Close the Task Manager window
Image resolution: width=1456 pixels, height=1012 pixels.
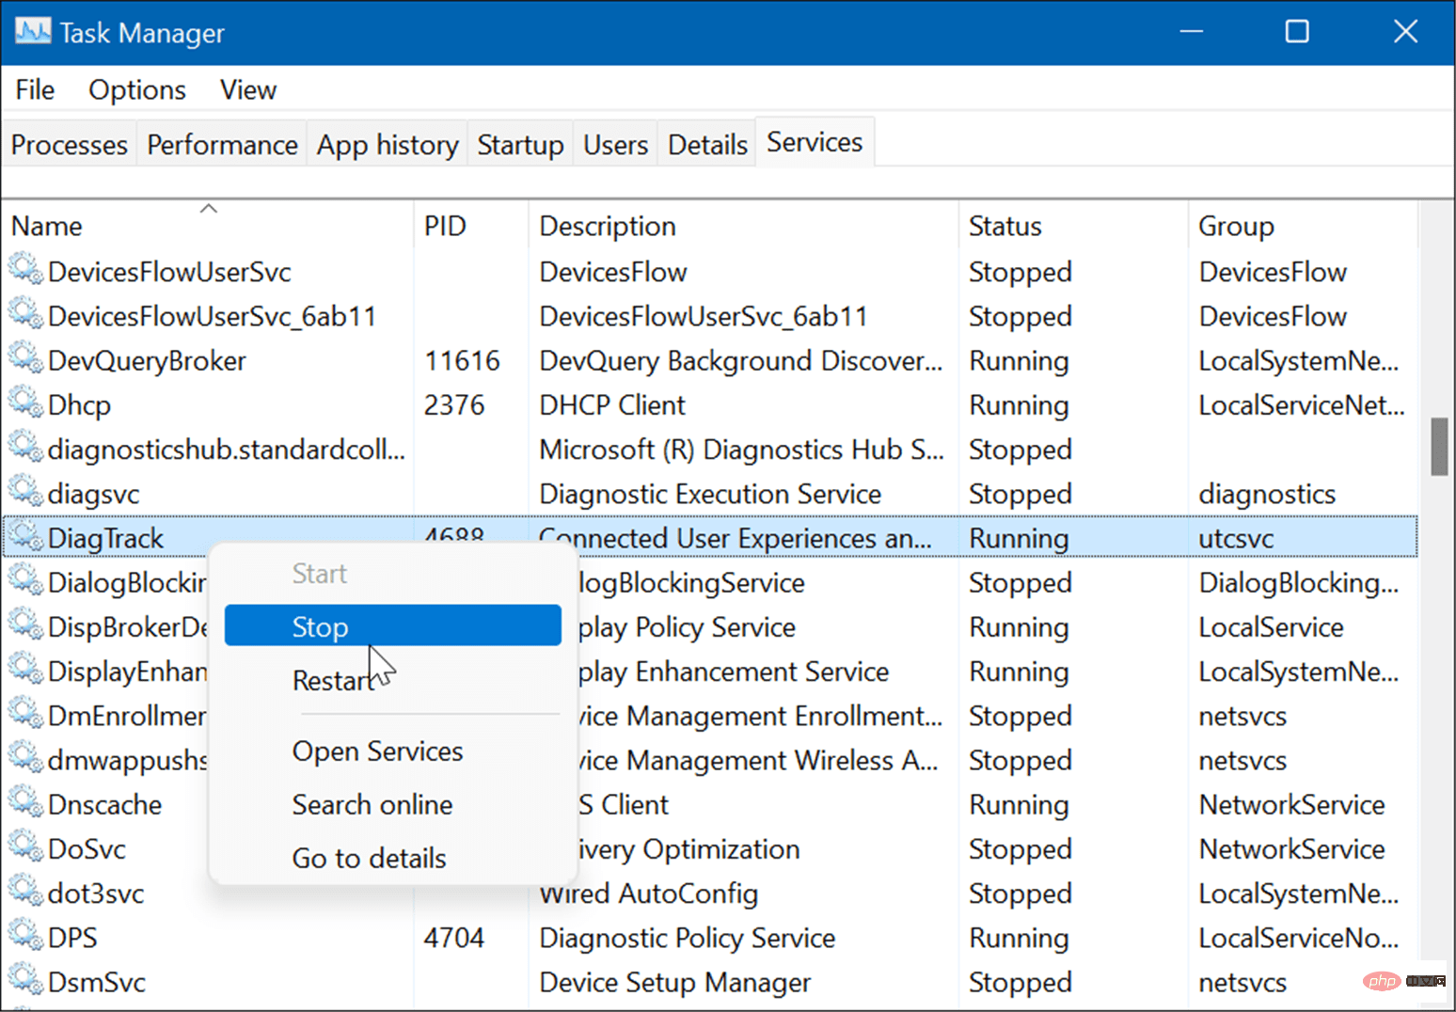pyautogui.click(x=1405, y=32)
